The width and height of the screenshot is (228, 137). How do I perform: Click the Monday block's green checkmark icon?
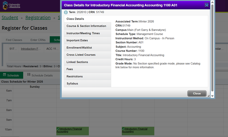coord(58,129)
